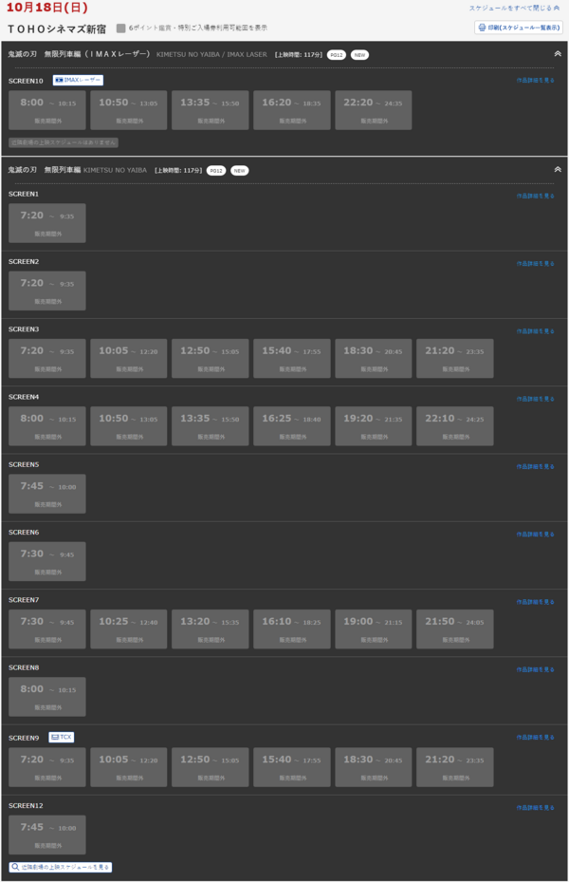Screen dimensions: 569x882
Task: Select SCREEN1 7:20 showtime
Action: tap(47, 223)
